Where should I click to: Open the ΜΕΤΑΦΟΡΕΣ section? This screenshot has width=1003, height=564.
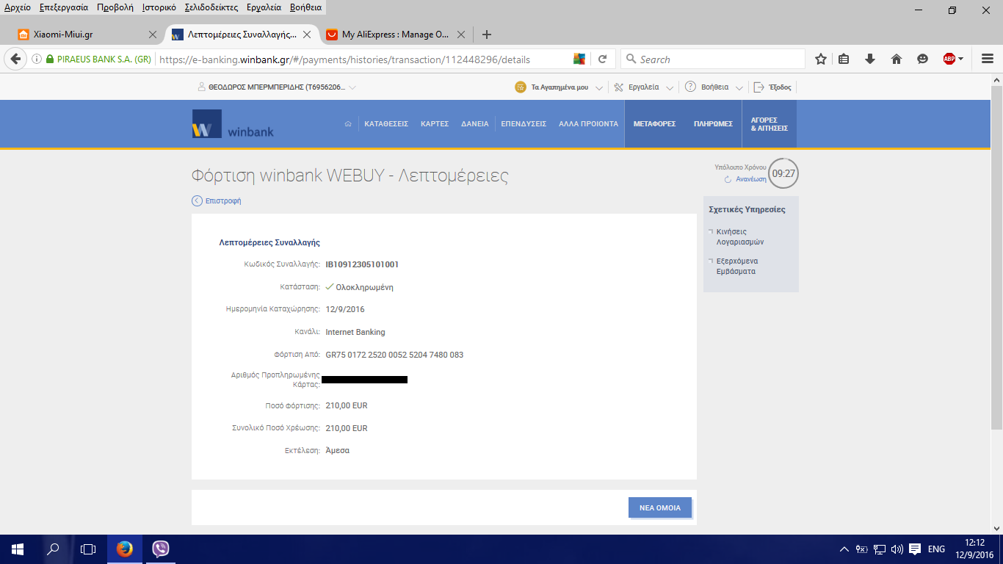(x=654, y=124)
